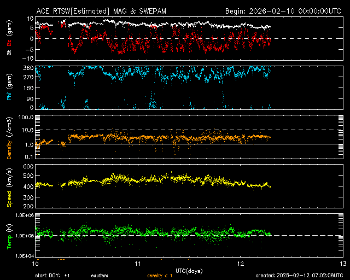Click the start DOY: 41 text

(x=52, y=276)
